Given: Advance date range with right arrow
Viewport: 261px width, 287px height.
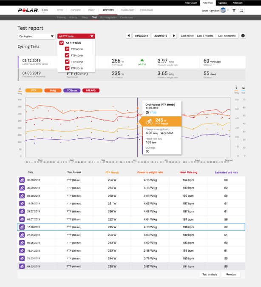Looking at the screenshot, I should 173,36.
